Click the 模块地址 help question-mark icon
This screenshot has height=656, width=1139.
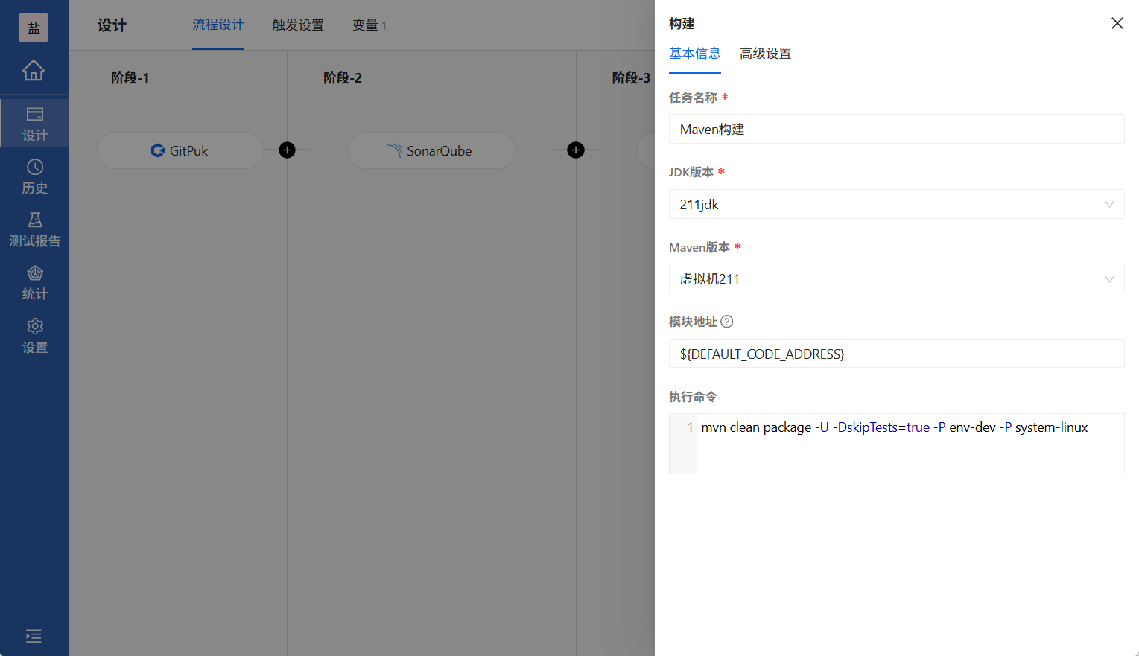pos(726,321)
